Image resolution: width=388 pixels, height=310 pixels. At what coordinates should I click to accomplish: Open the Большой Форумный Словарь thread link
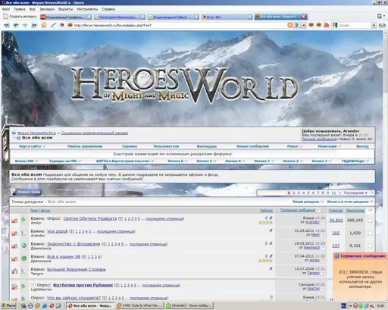pyautogui.click(x=77, y=269)
